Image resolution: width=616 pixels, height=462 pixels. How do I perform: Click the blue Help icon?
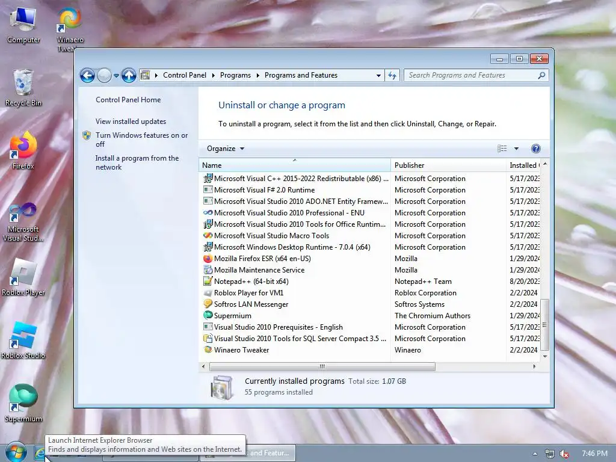pyautogui.click(x=535, y=149)
